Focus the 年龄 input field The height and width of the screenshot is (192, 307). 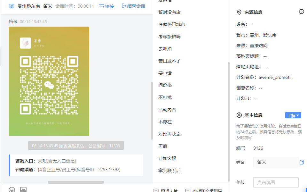point(276,182)
